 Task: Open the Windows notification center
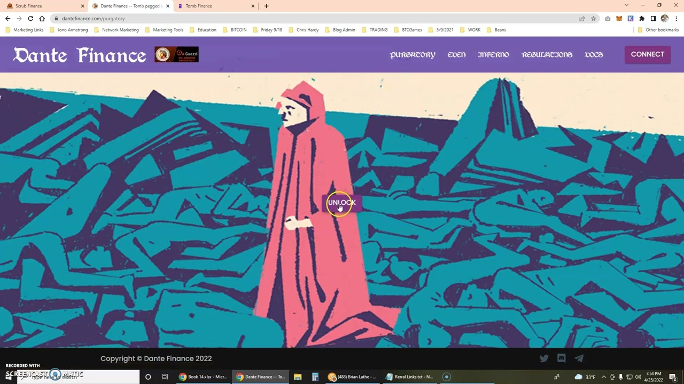[673, 377]
